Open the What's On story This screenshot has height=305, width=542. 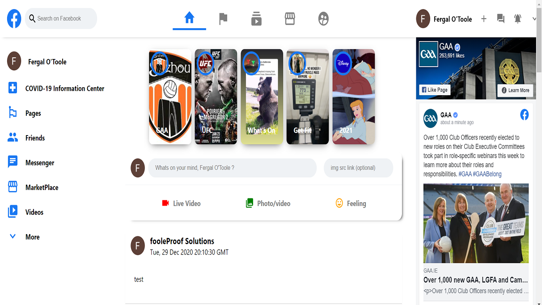point(262,97)
